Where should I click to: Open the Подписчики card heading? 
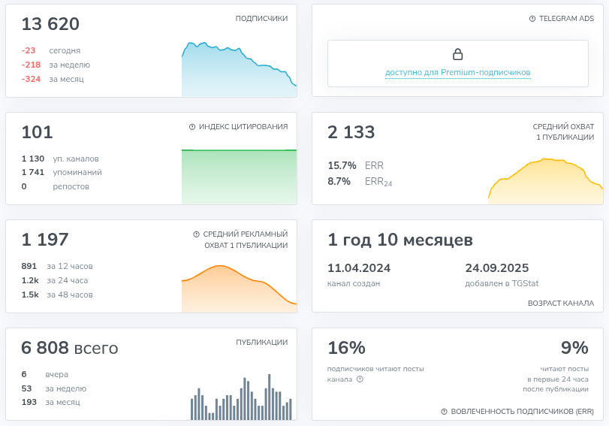tap(261, 18)
